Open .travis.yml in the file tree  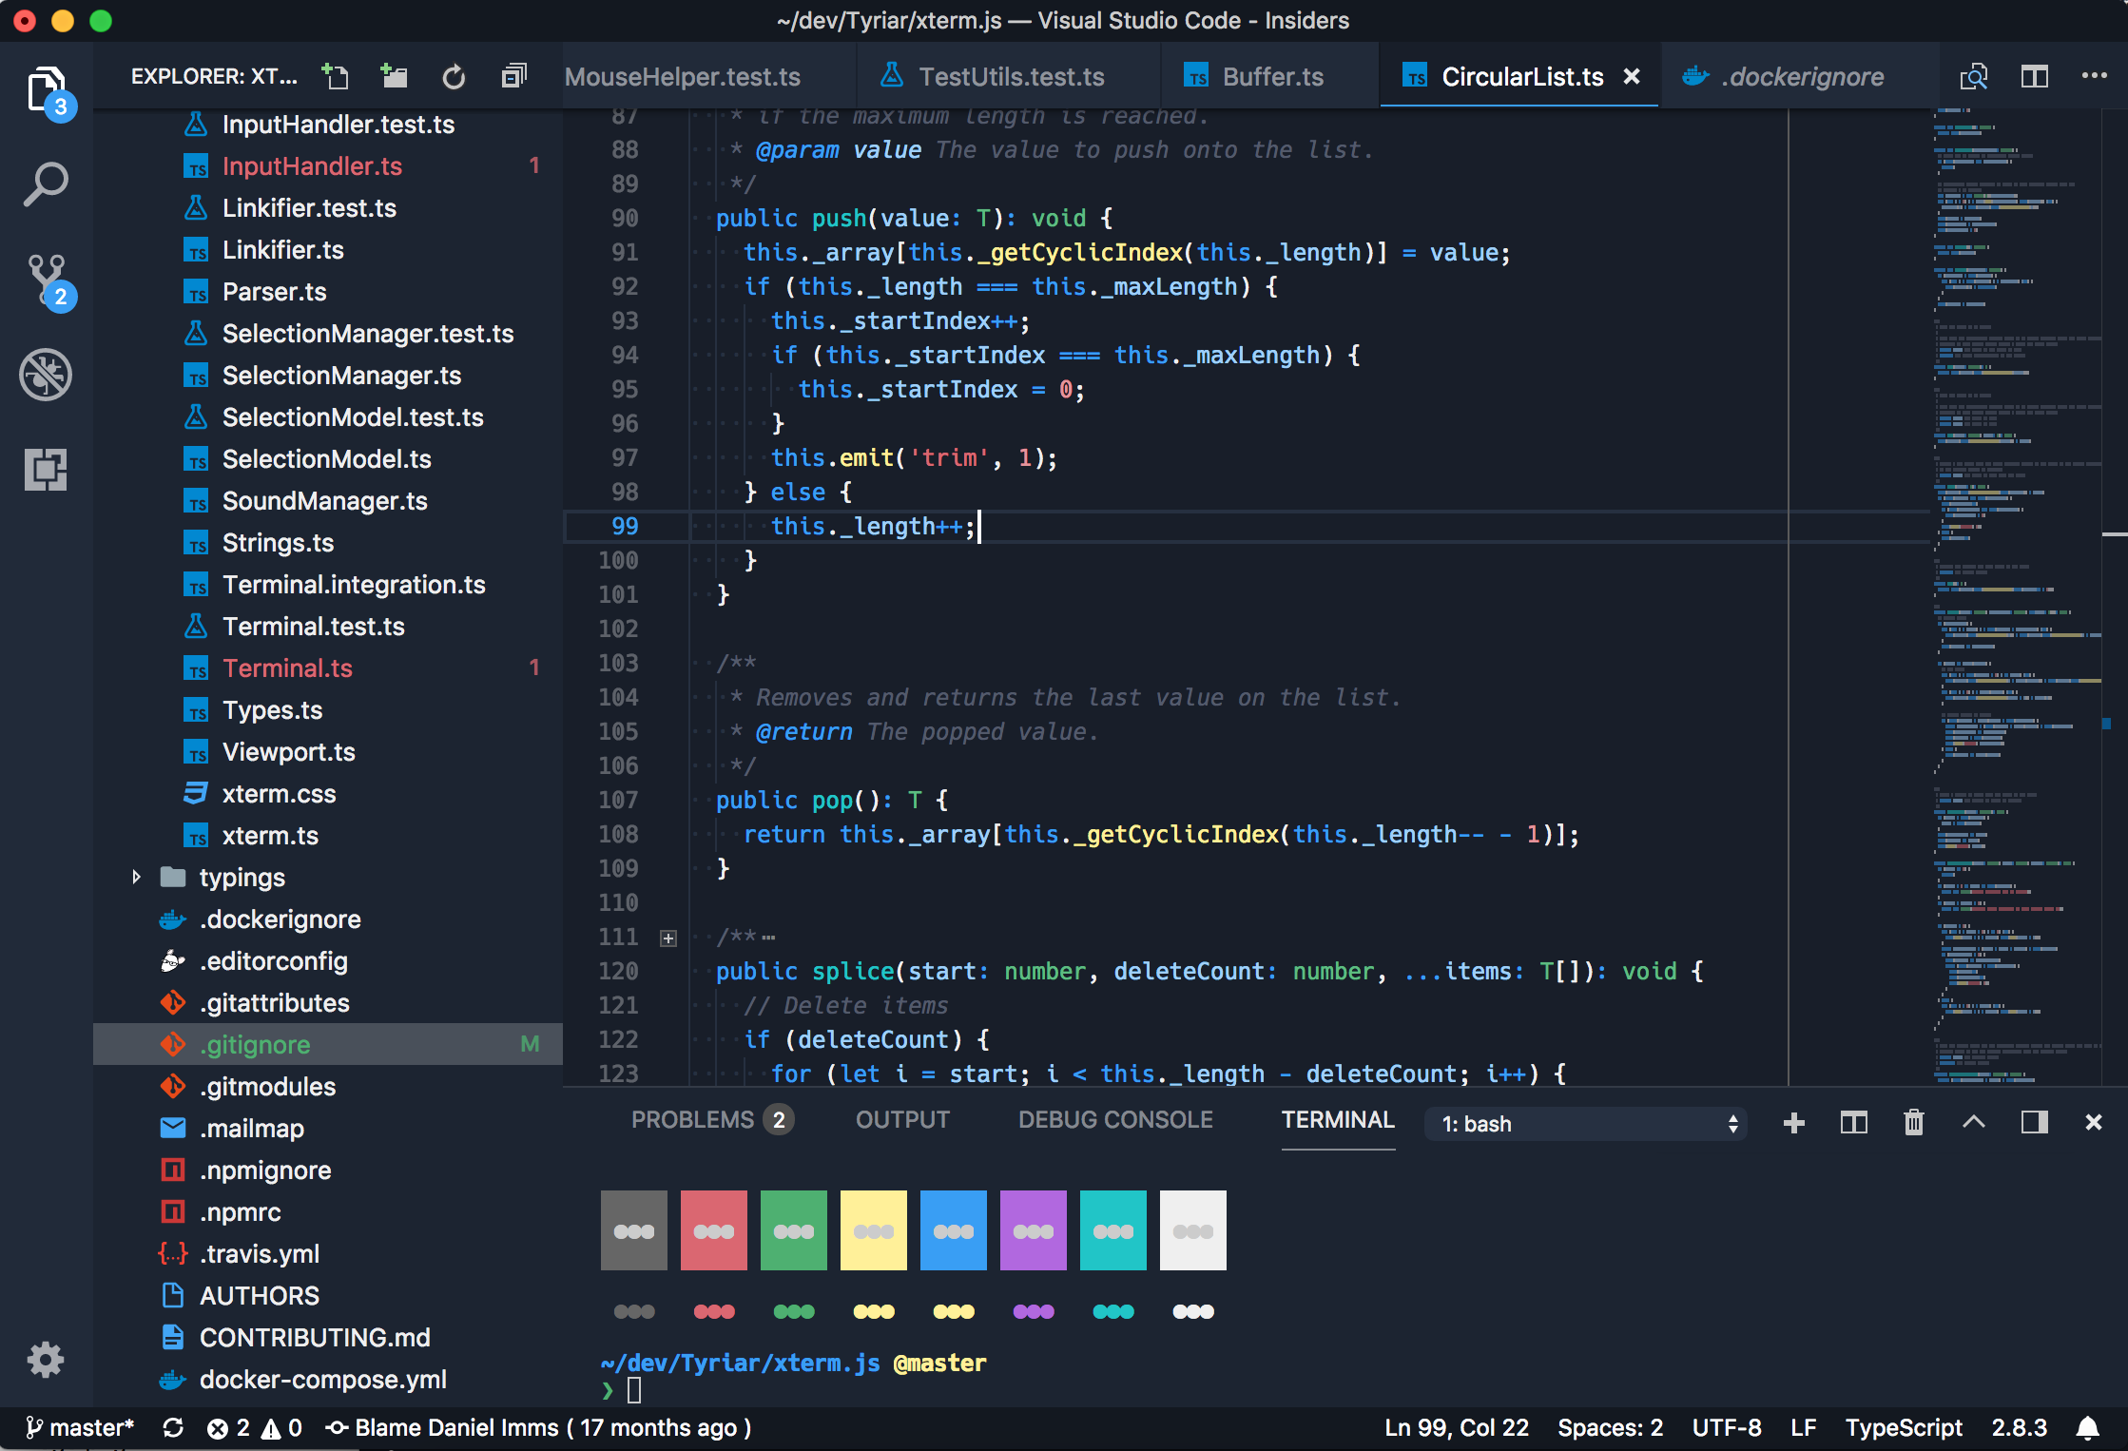328,1253
